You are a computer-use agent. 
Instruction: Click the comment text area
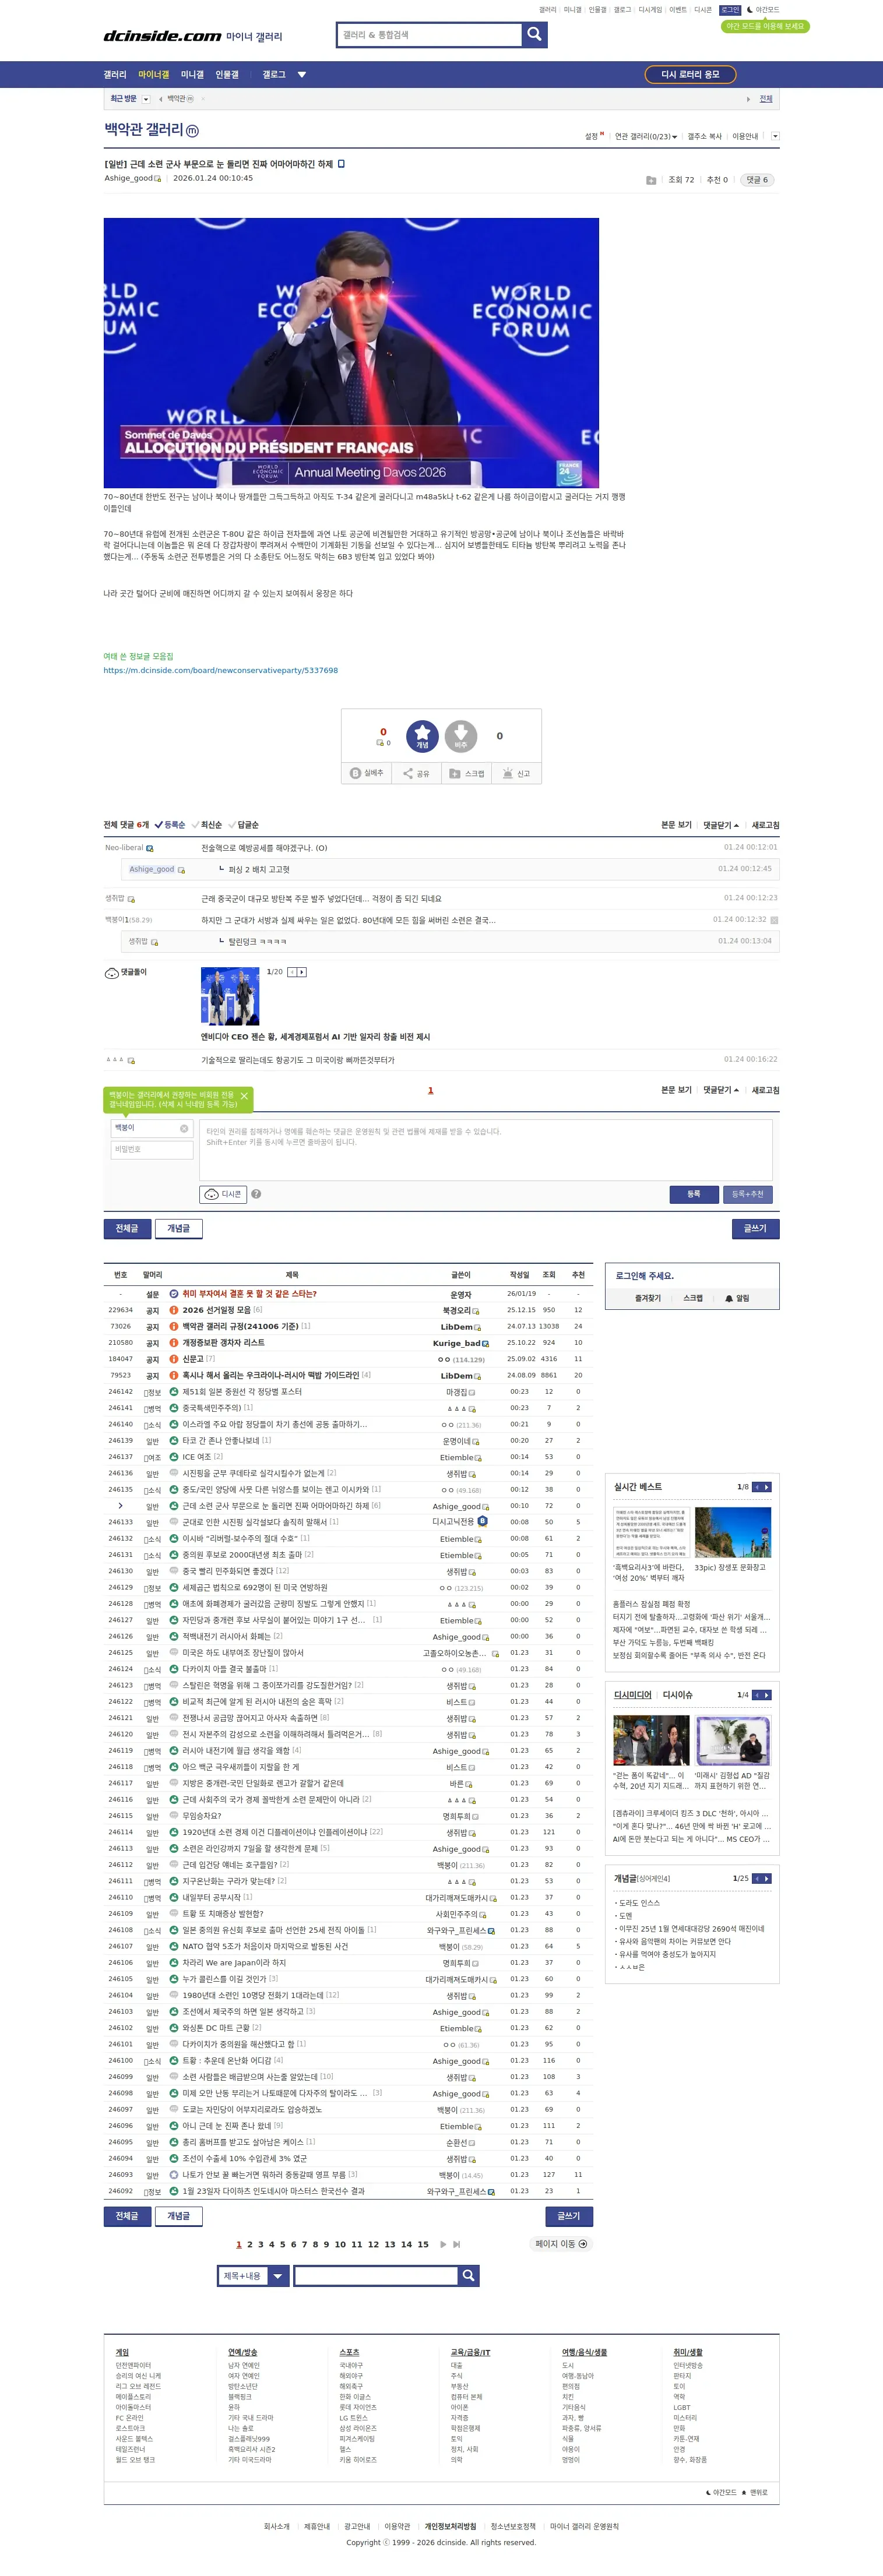coord(486,1150)
